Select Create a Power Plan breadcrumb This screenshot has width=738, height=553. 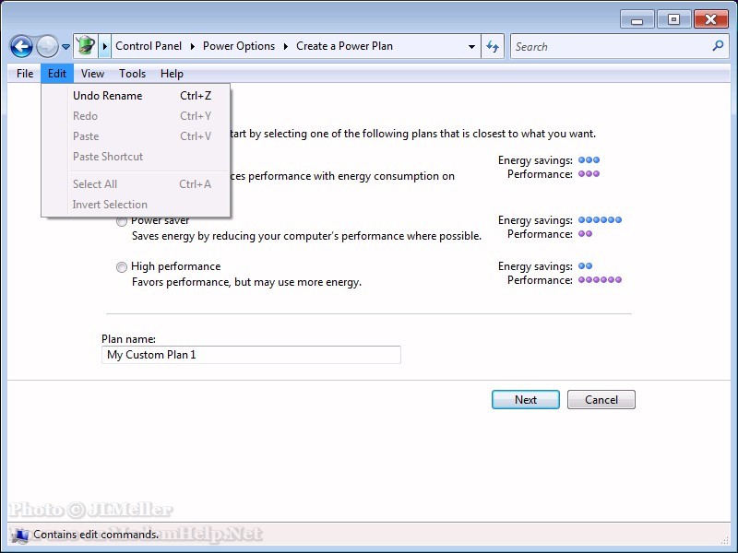tap(344, 46)
